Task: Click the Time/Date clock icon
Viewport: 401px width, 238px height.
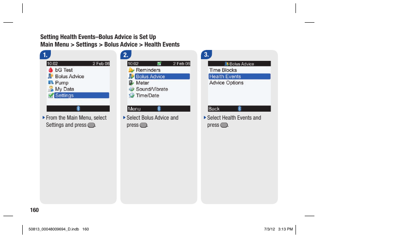Action: (131, 96)
